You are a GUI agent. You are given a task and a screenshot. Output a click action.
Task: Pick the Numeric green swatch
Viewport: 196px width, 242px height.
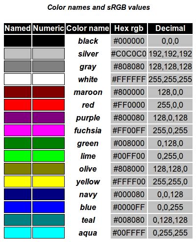[49, 143]
